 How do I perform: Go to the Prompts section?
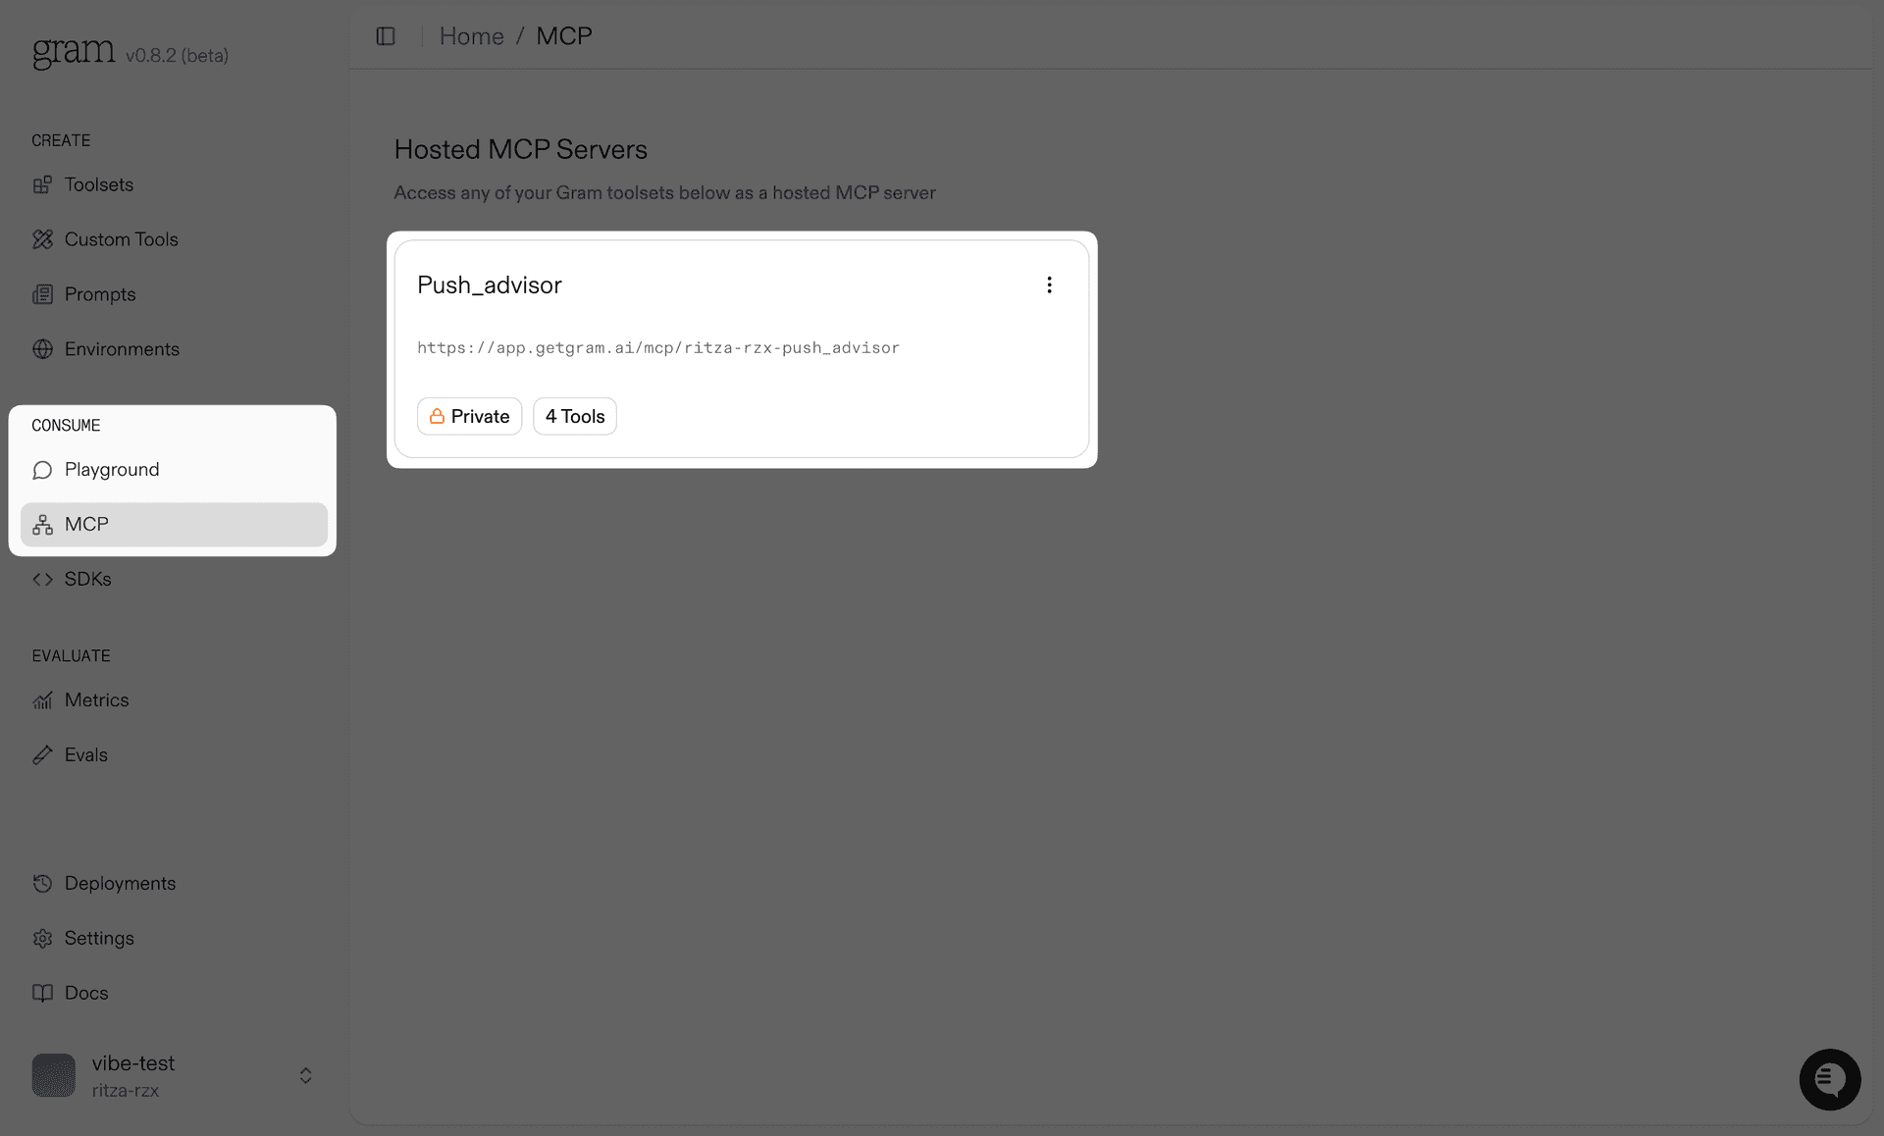coord(99,294)
